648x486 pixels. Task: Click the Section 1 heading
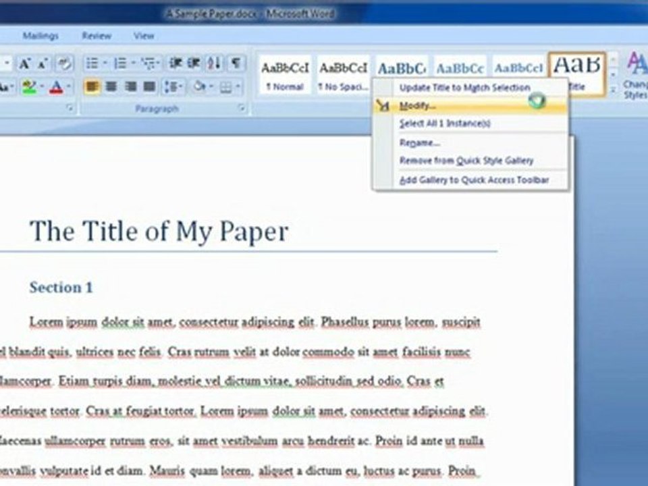(61, 288)
